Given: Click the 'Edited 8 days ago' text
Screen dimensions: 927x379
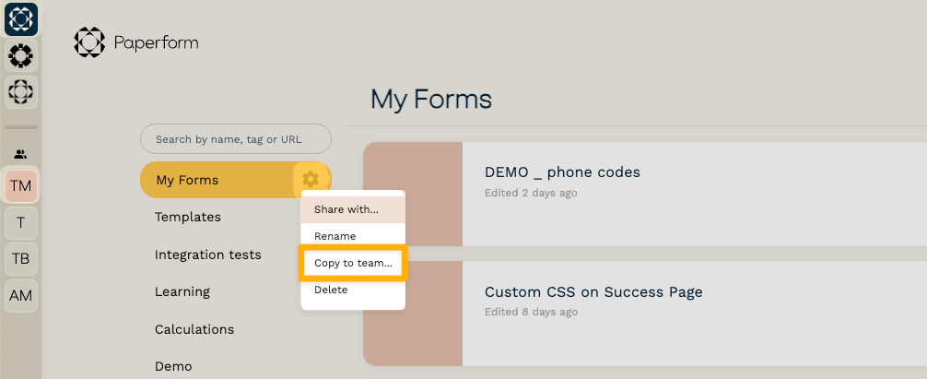Looking at the screenshot, I should point(531,312).
